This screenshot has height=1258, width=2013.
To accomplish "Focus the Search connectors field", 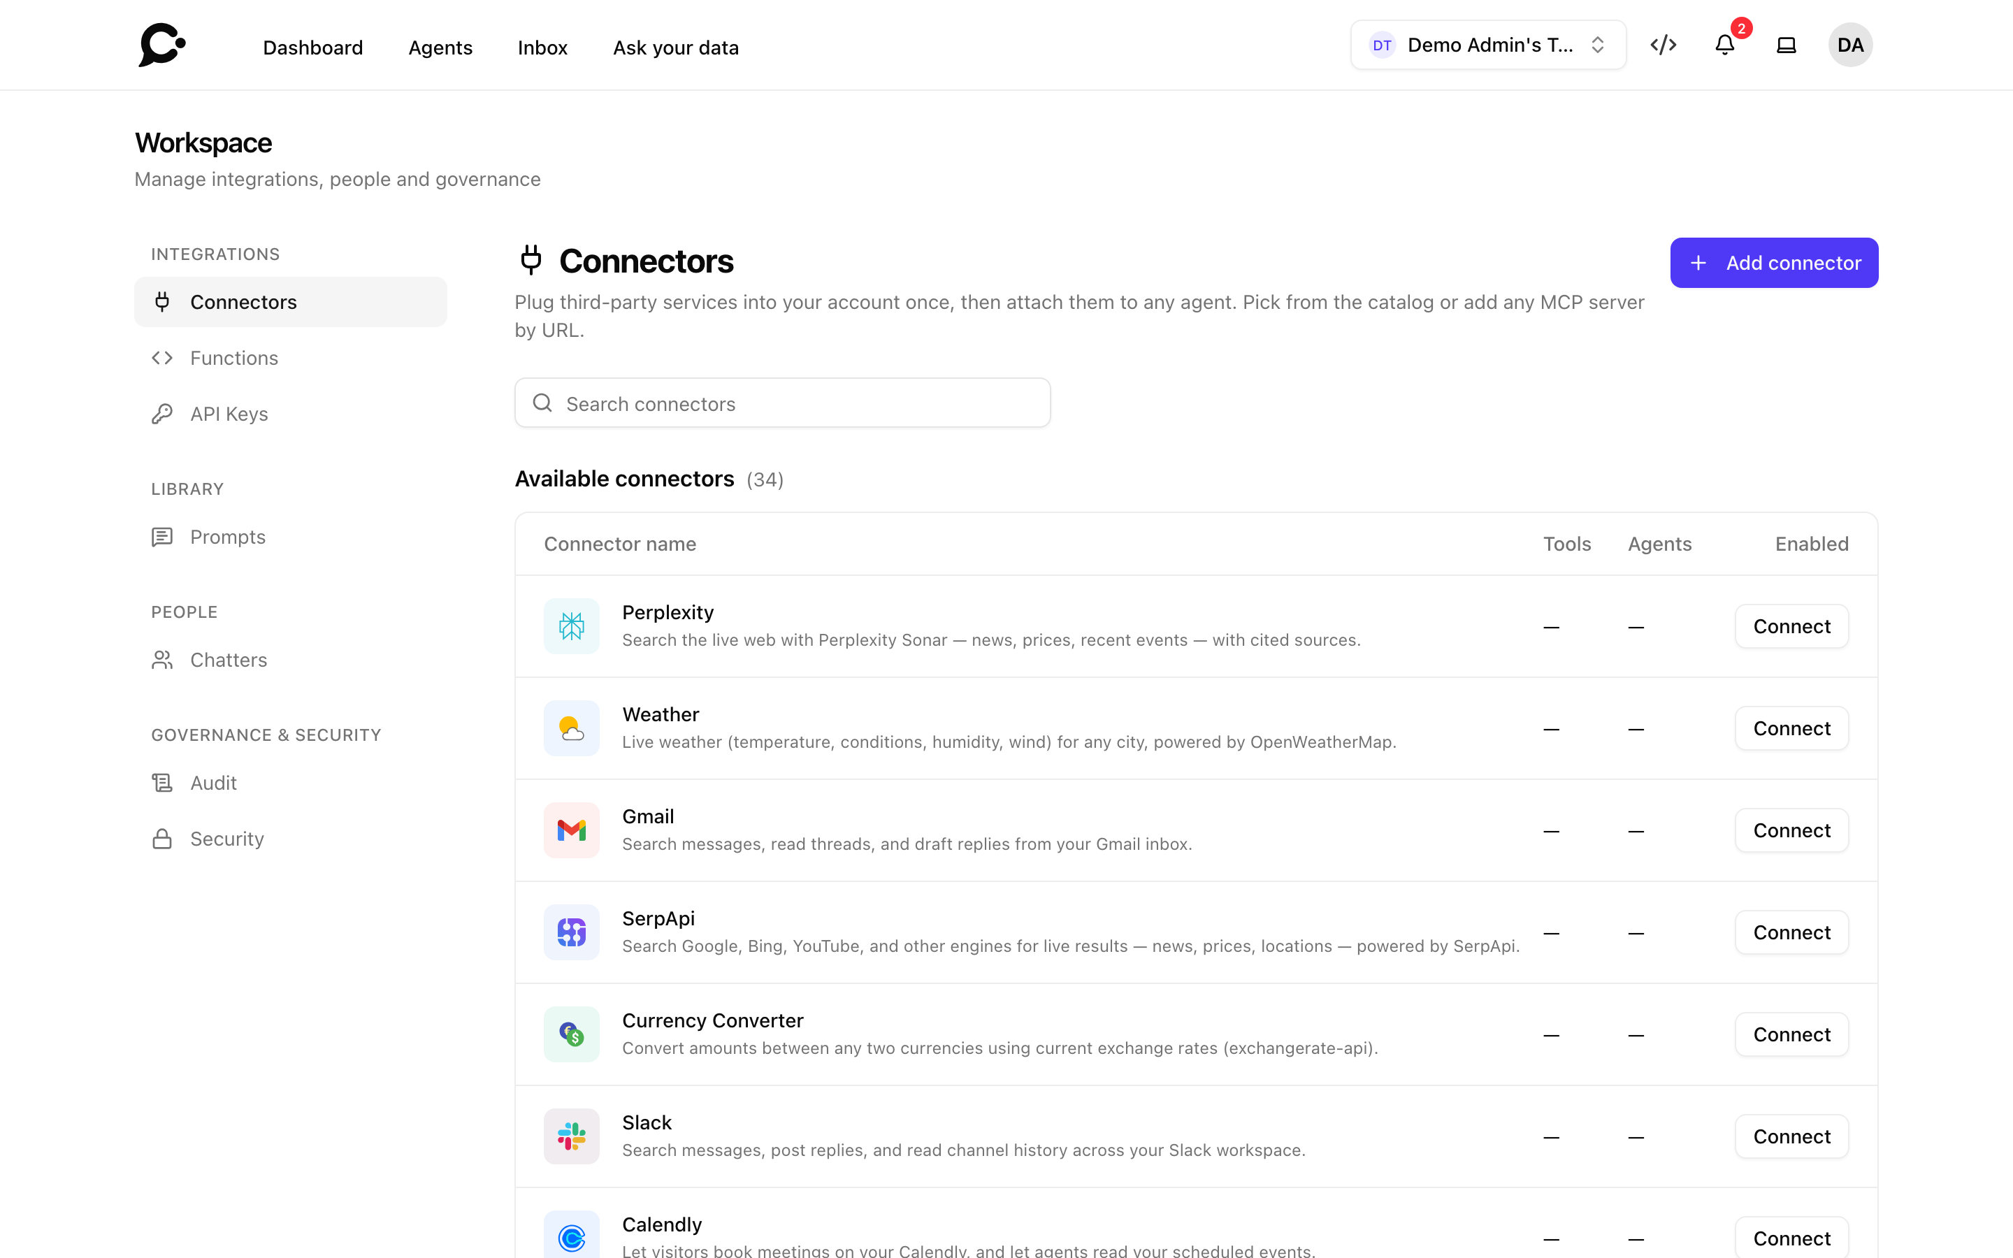I will pos(782,403).
